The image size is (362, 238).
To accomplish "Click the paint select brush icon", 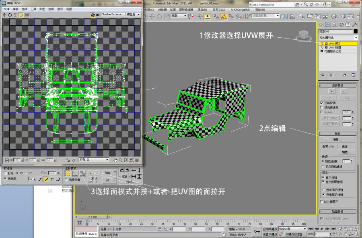I will [92, 179].
